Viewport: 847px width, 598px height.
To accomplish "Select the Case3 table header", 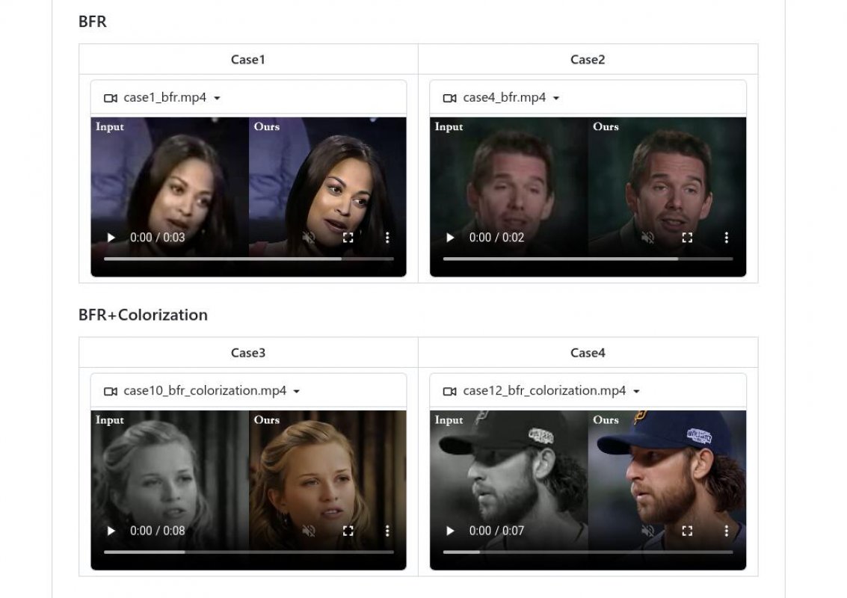I will [247, 352].
